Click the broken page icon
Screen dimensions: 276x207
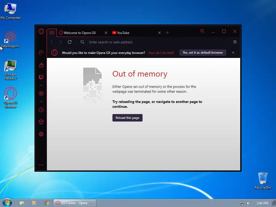pyautogui.click(x=92, y=85)
